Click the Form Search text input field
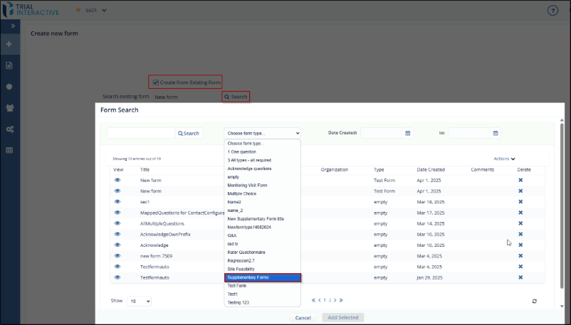Screen dimensions: 571x325 coord(141,133)
